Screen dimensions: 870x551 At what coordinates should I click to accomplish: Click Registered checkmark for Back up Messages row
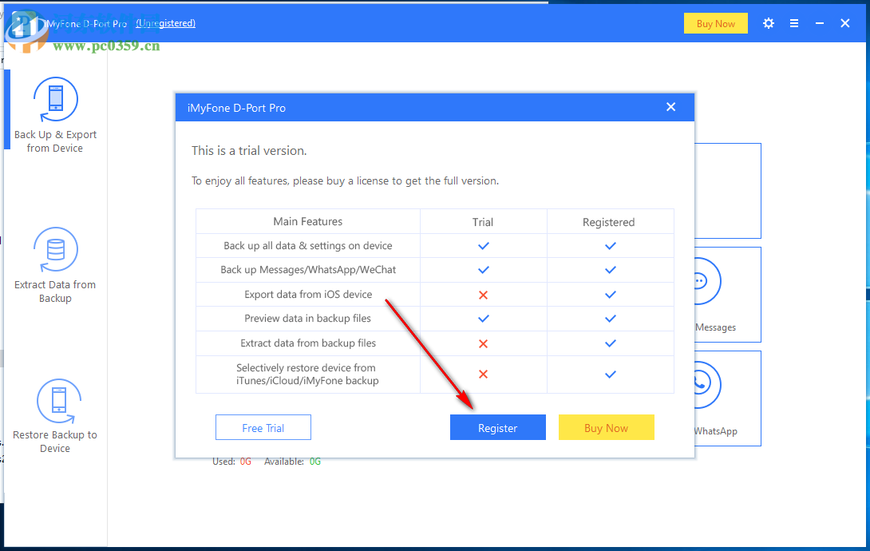pyautogui.click(x=611, y=270)
